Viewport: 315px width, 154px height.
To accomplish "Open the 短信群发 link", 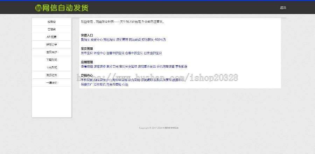I will 147,40.
